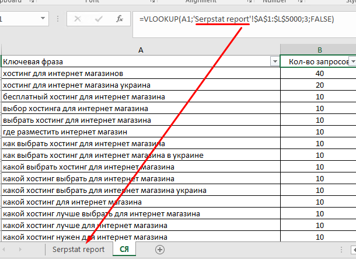Select column B header
The image size is (356, 259).
pyautogui.click(x=319, y=50)
